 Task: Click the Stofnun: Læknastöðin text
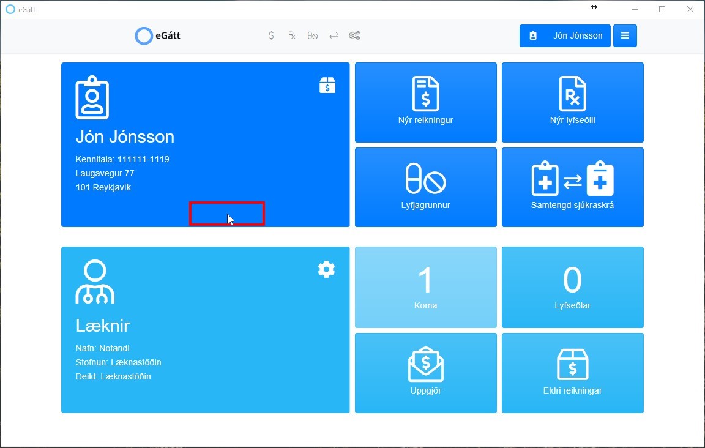(x=118, y=362)
